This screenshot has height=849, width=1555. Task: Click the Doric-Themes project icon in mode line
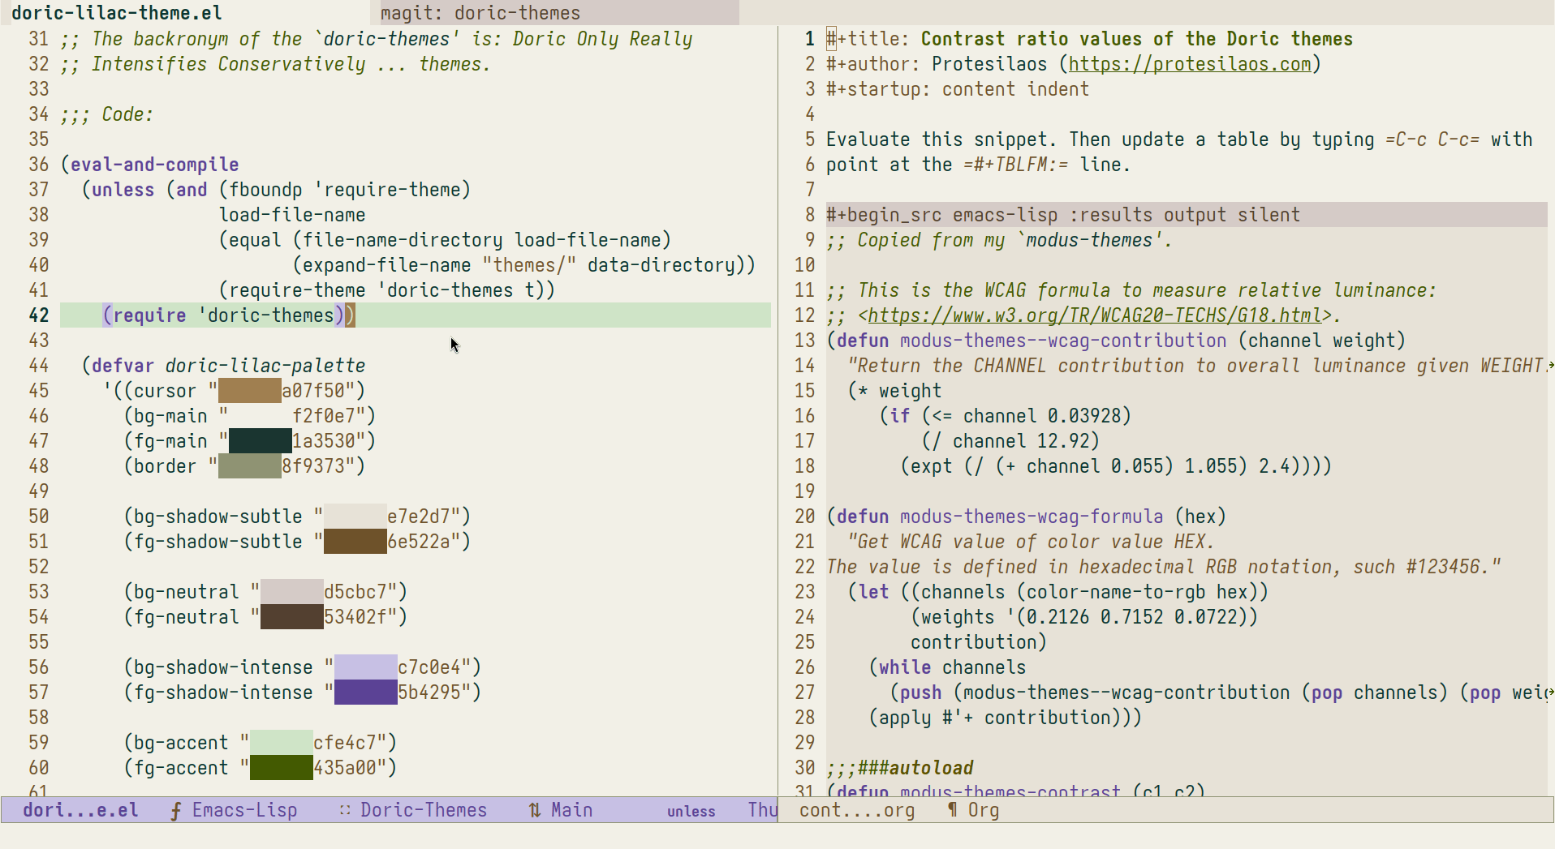(x=345, y=810)
